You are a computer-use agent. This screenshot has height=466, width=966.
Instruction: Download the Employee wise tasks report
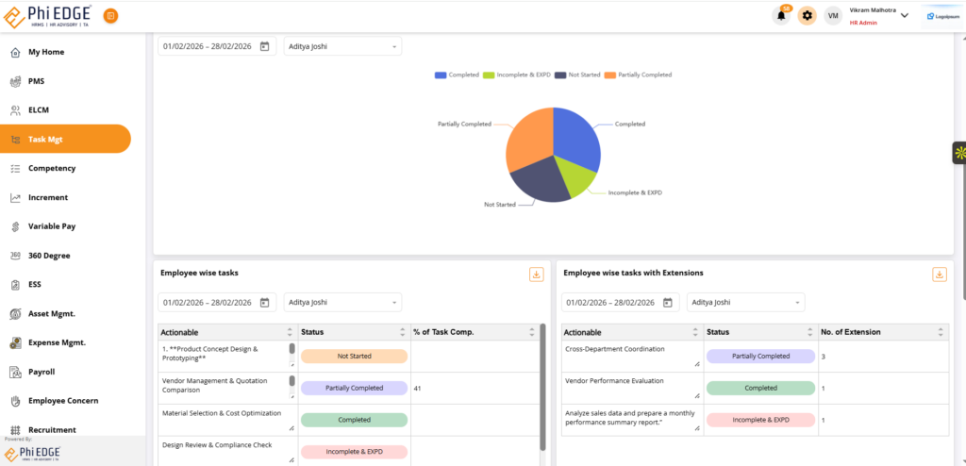536,274
